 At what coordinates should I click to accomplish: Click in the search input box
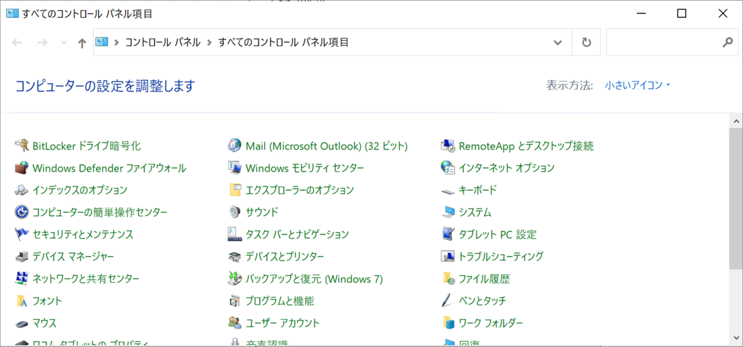click(x=663, y=43)
